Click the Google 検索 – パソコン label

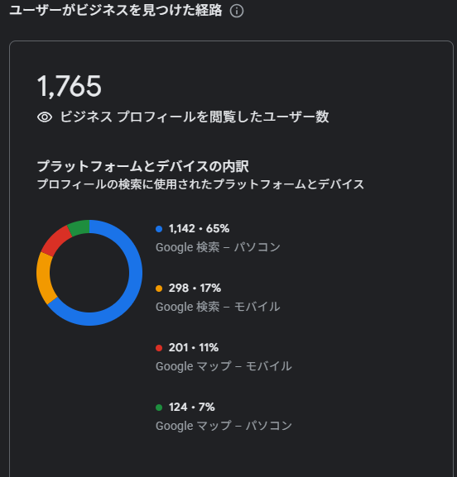tap(218, 247)
